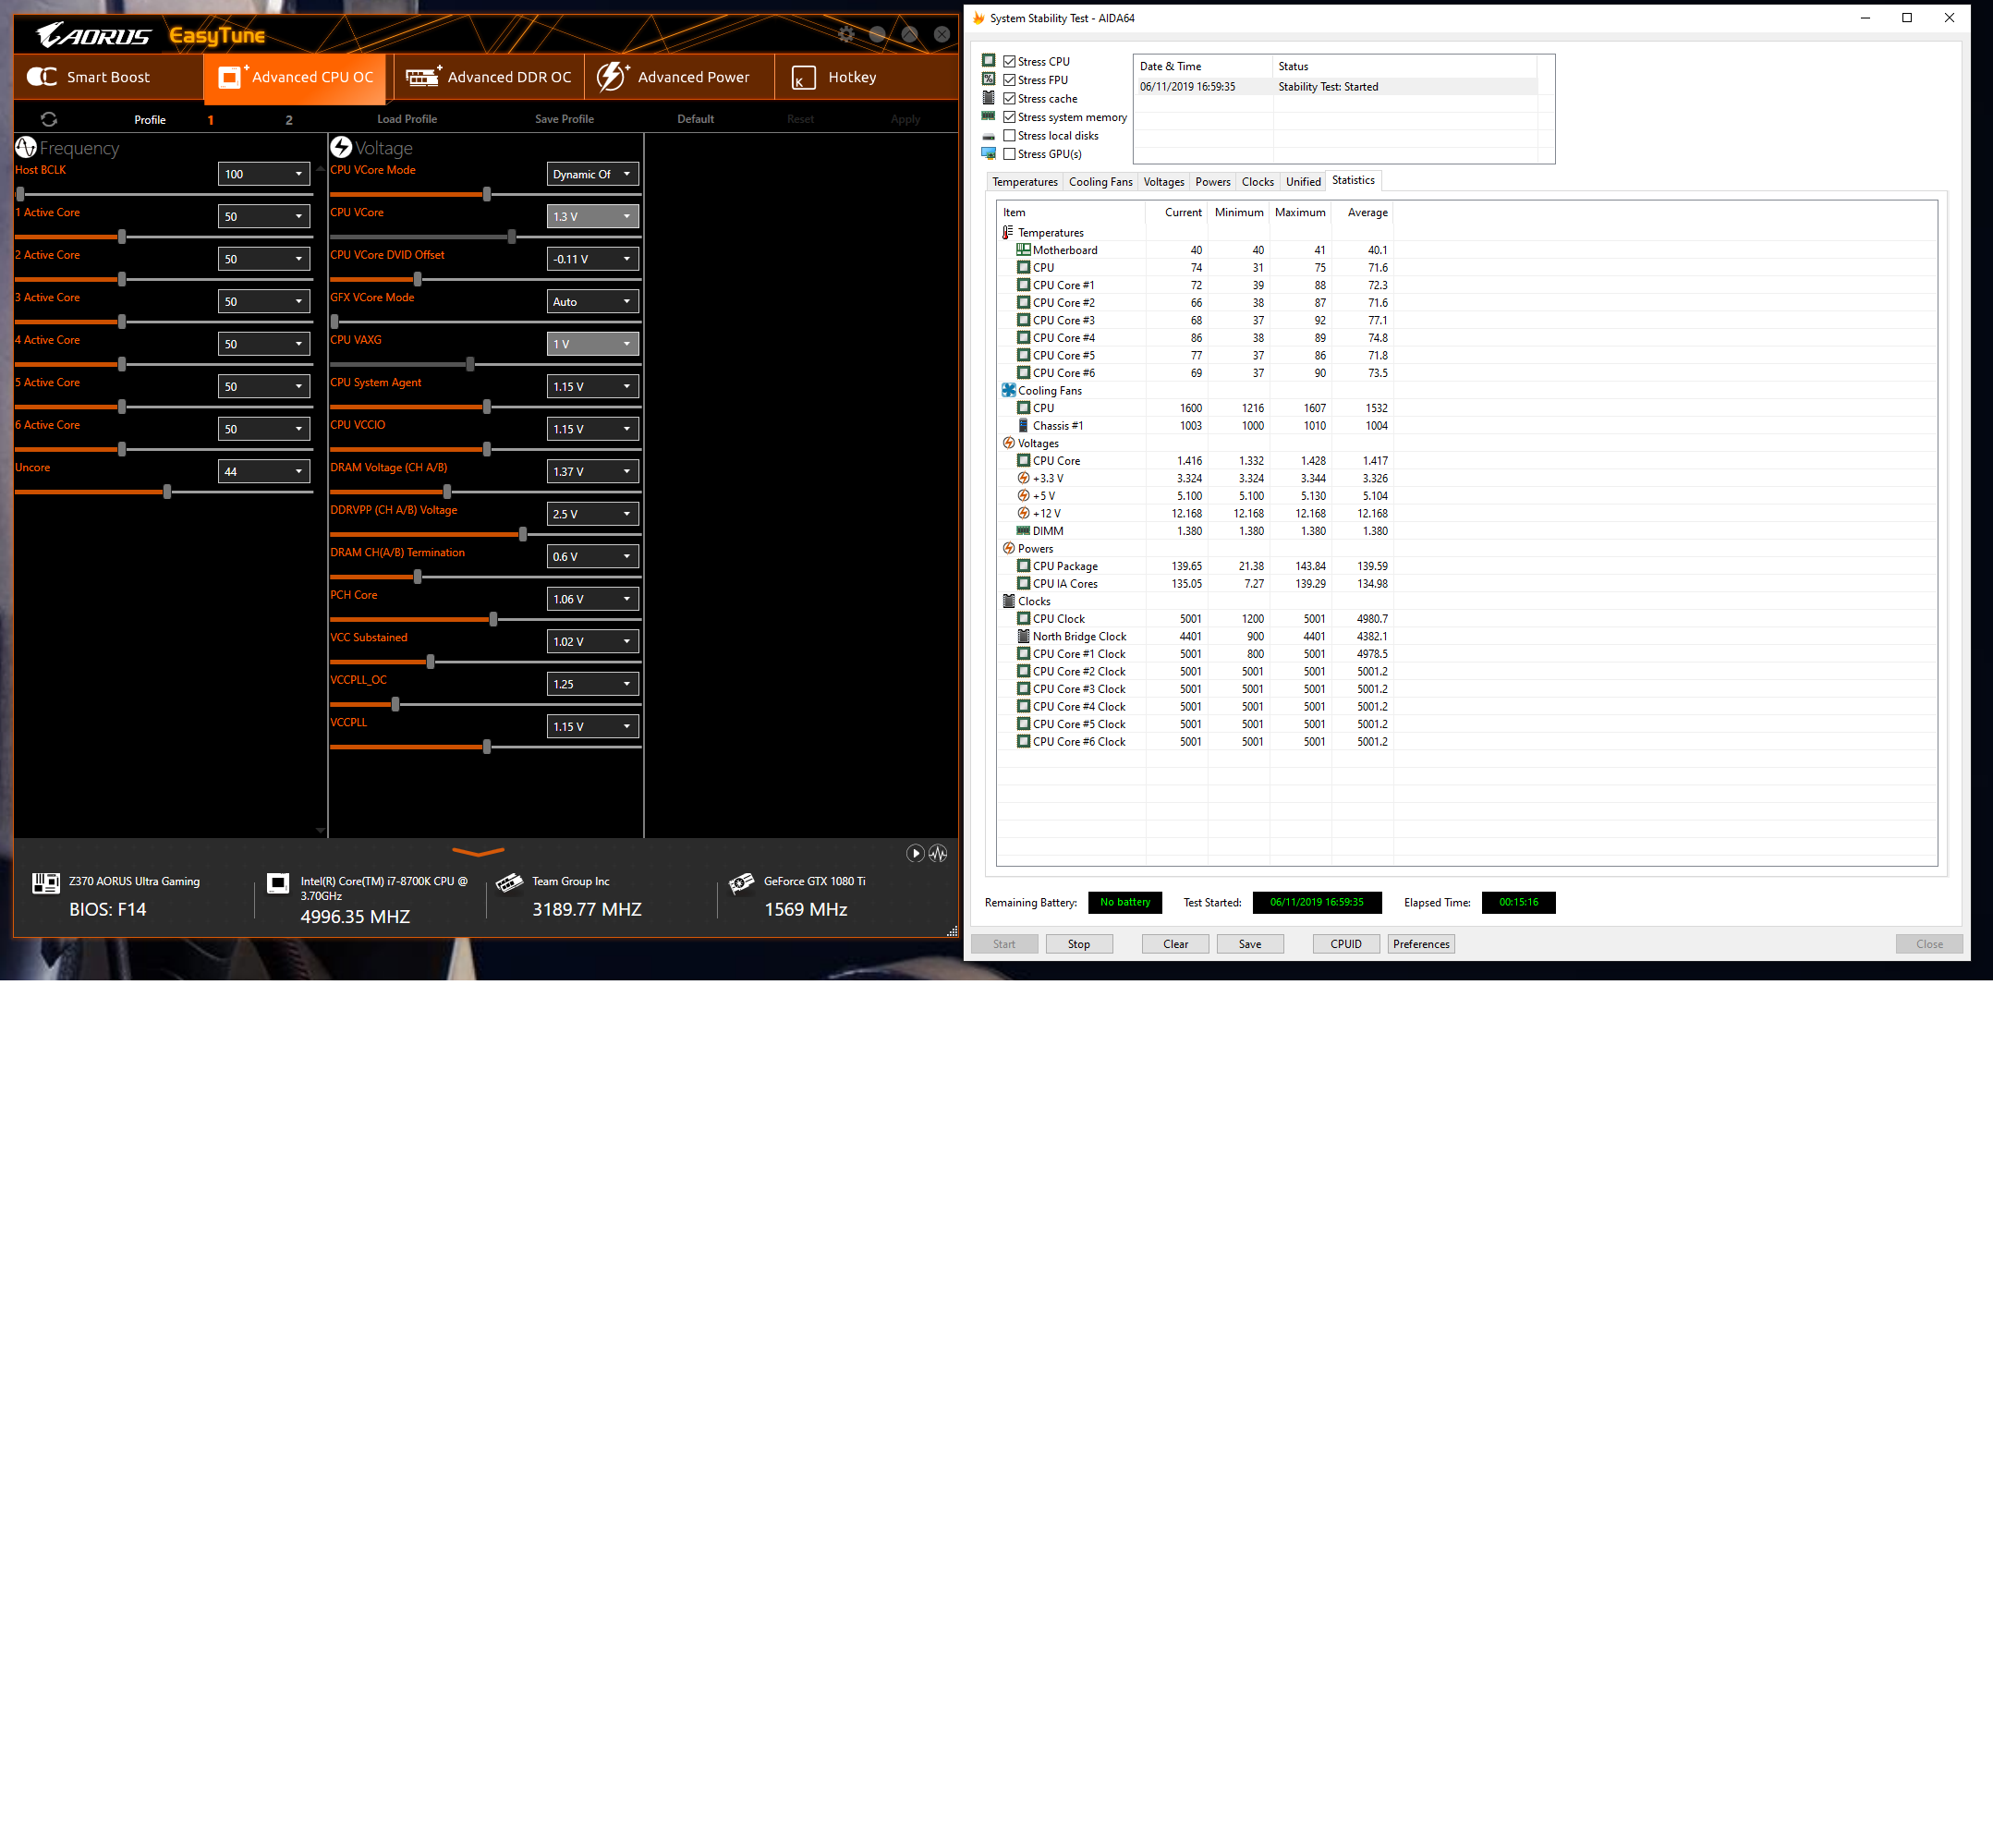Open AIDA64 Preferences
Viewport: 1993px width, 1848px height.
[x=1421, y=944]
